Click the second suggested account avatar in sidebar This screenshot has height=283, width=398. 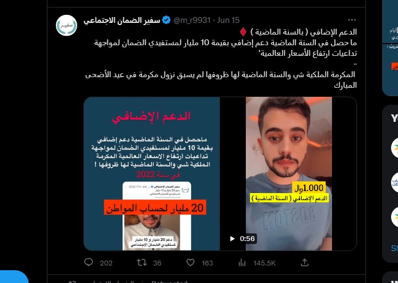[x=394, y=182]
